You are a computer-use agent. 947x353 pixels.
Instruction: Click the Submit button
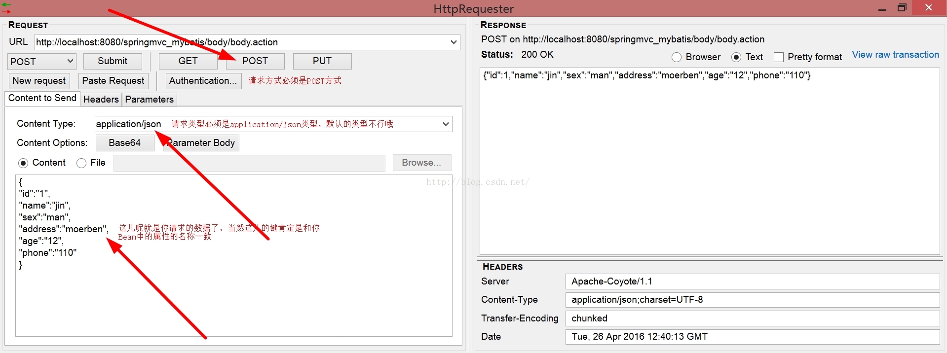113,61
